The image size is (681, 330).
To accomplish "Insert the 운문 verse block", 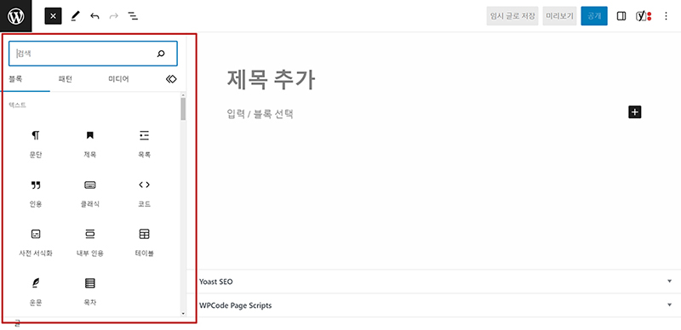I will click(x=36, y=293).
